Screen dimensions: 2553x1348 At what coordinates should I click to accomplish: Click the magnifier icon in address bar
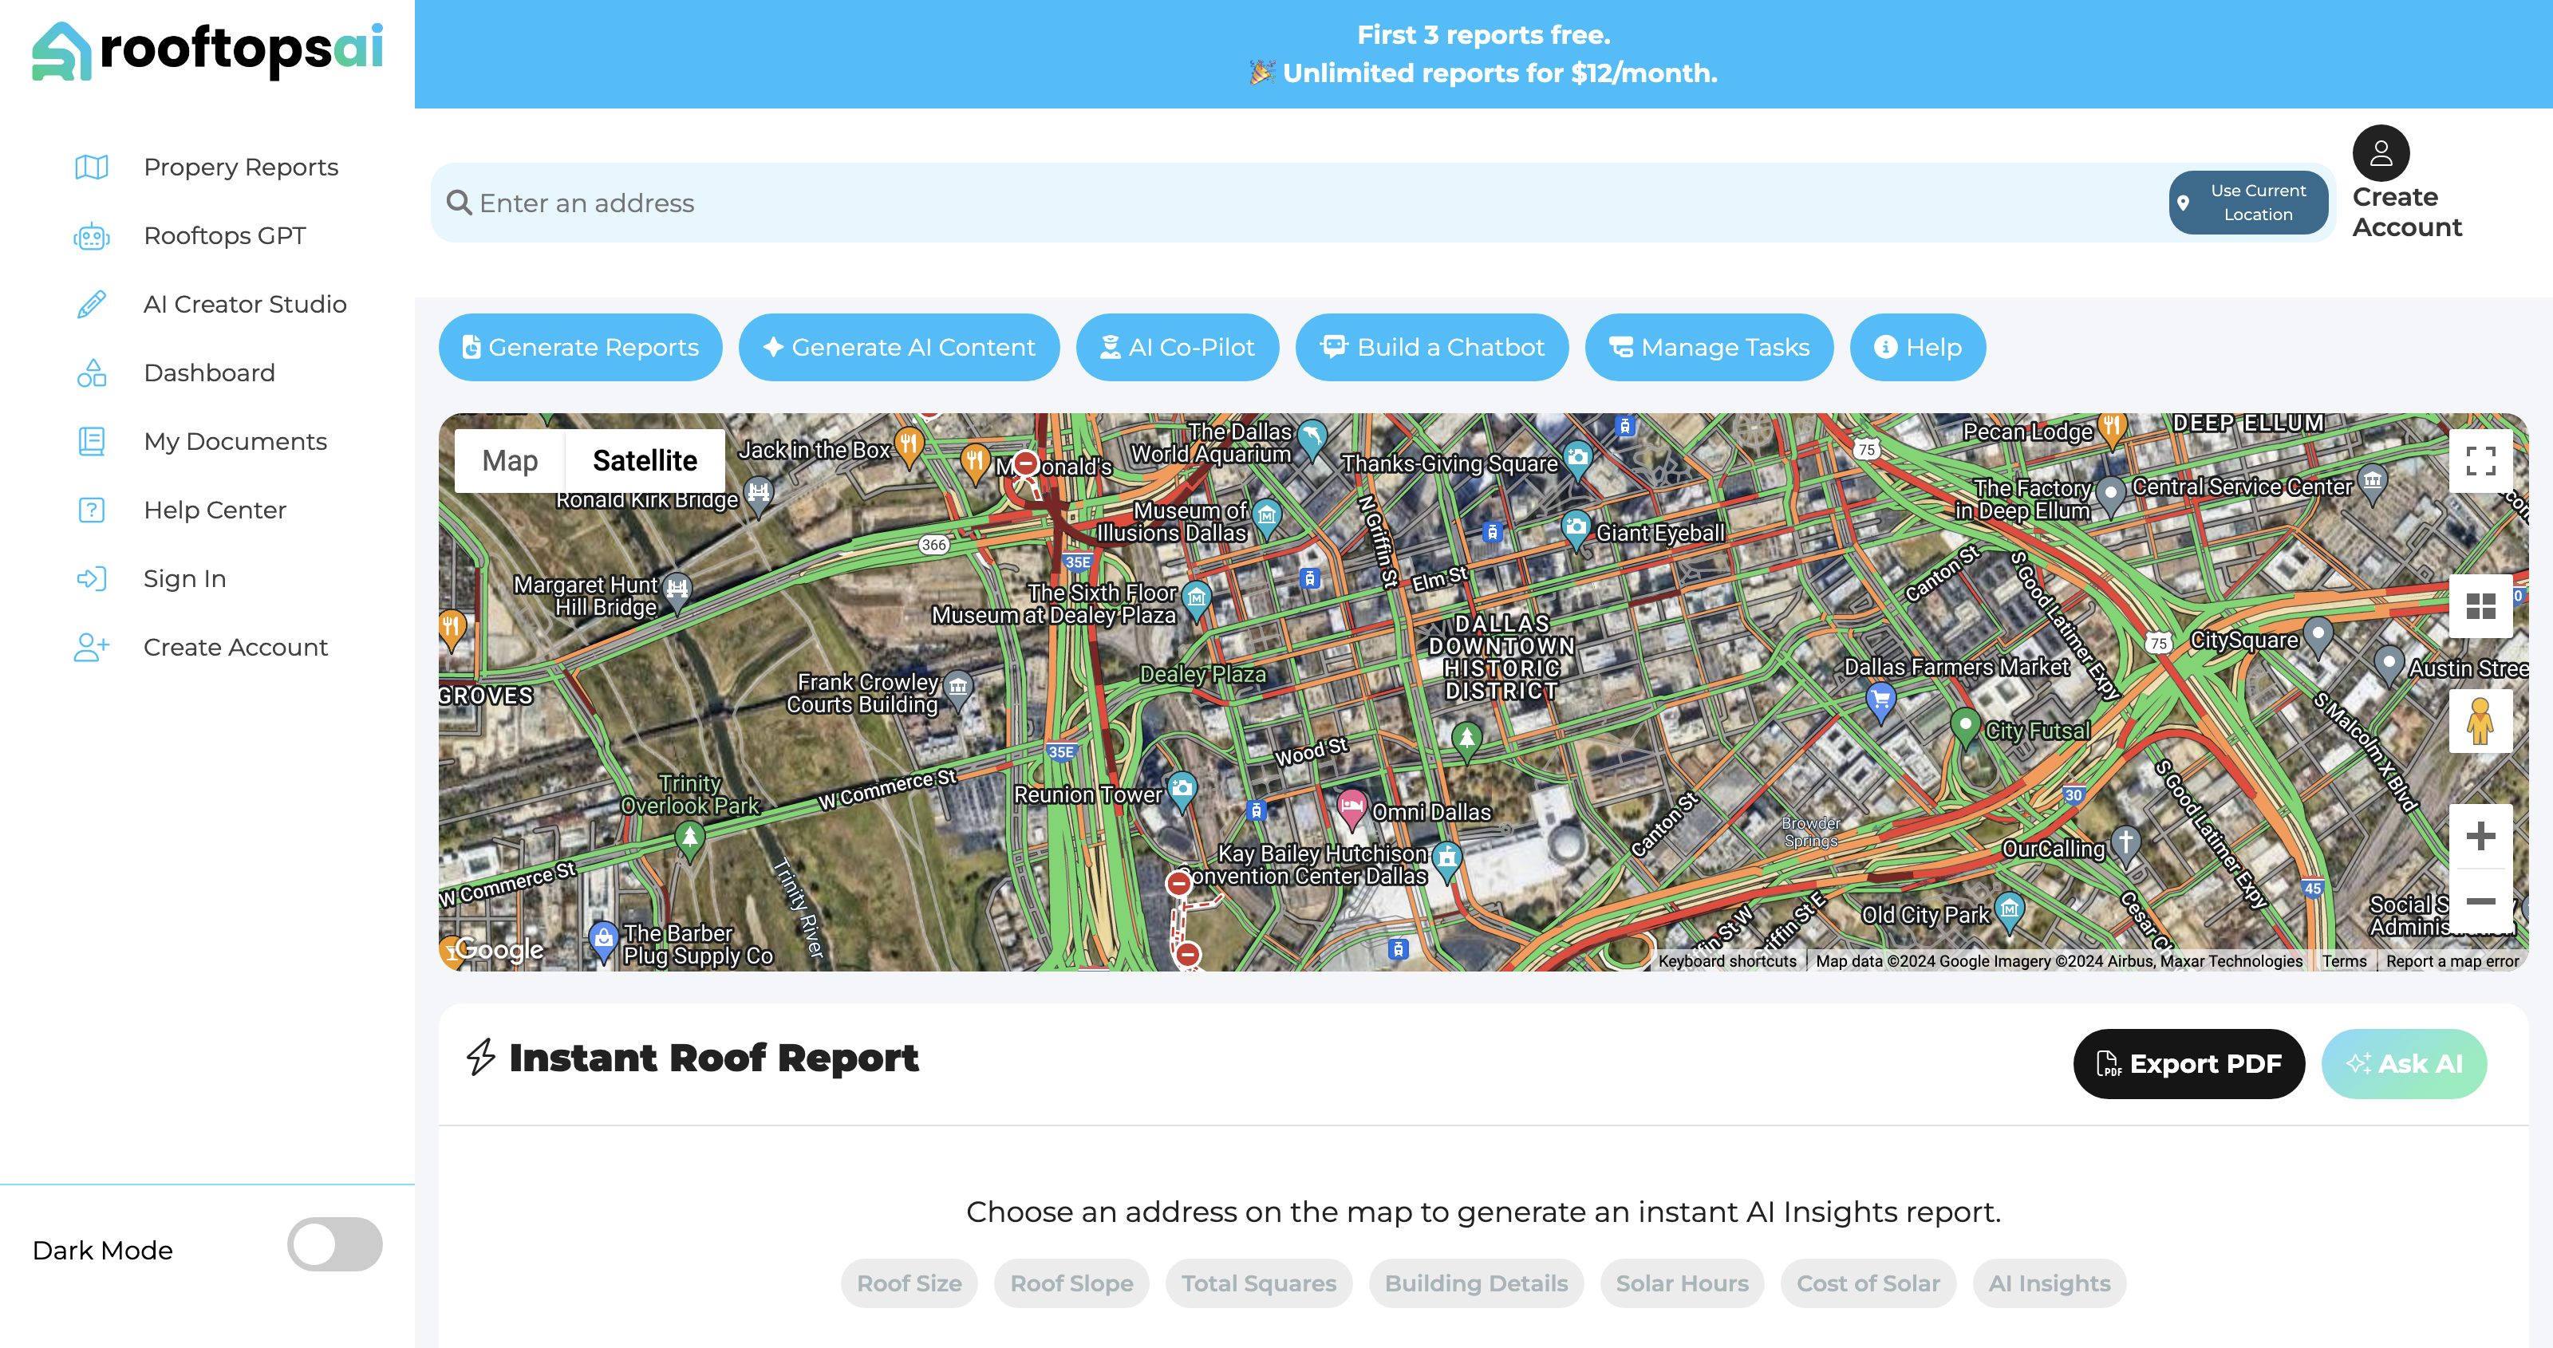459,203
